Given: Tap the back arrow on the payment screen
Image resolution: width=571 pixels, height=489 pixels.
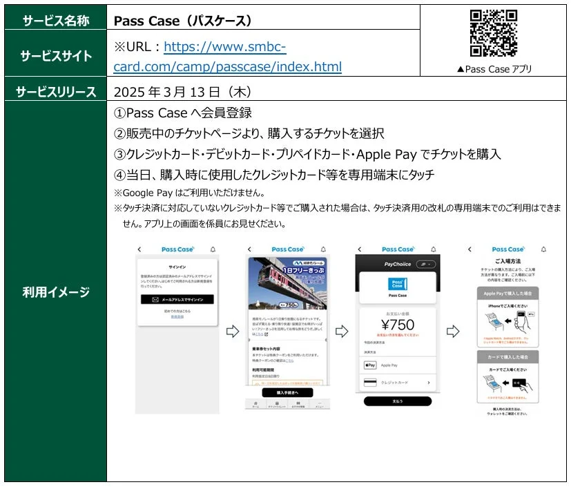Looking at the screenshot, I should pyautogui.click(x=359, y=249).
